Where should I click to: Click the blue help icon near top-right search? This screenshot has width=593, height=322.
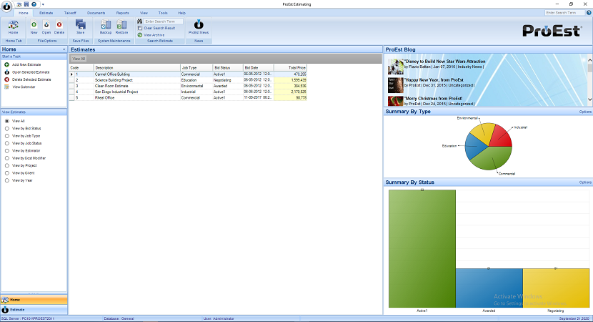[x=589, y=12]
